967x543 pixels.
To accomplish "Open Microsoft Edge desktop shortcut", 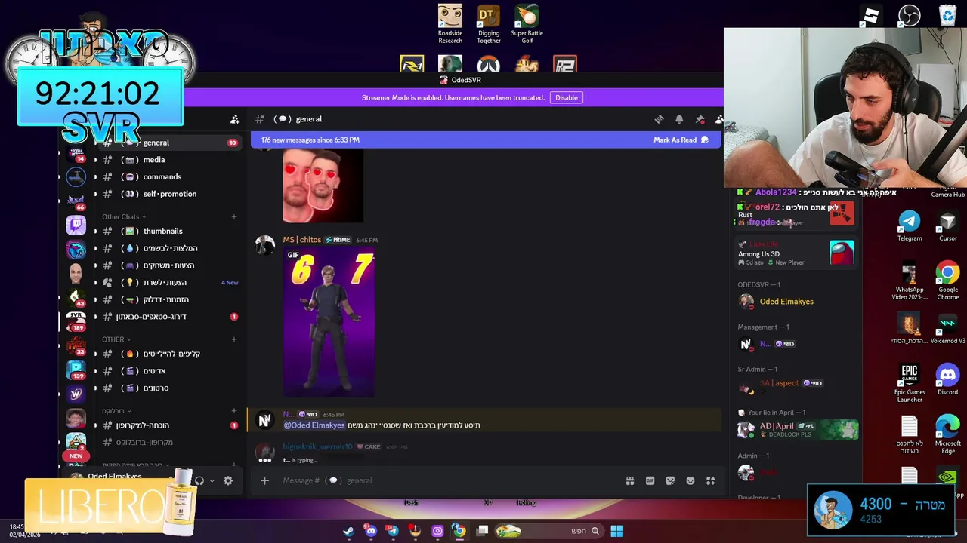I will tap(947, 435).
